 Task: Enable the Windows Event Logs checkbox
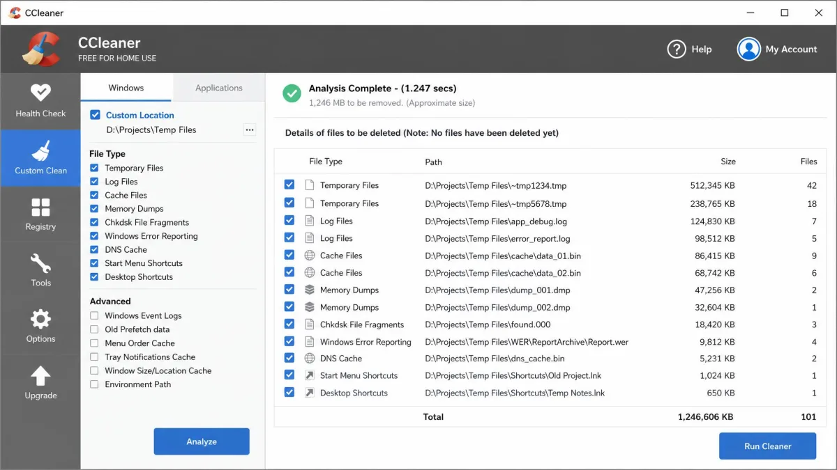coord(94,315)
